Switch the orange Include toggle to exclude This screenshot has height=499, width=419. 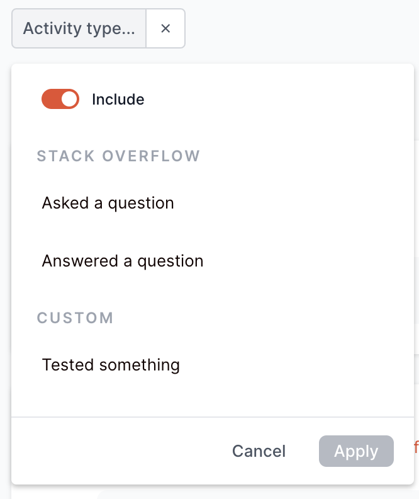pyautogui.click(x=60, y=100)
